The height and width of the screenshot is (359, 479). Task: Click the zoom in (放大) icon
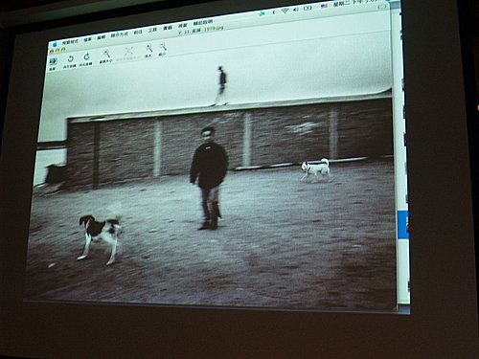148,49
